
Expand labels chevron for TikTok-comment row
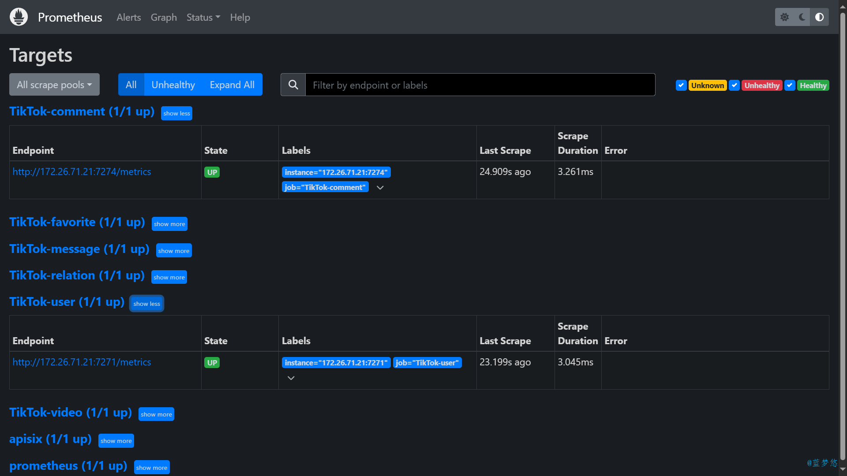coord(380,188)
